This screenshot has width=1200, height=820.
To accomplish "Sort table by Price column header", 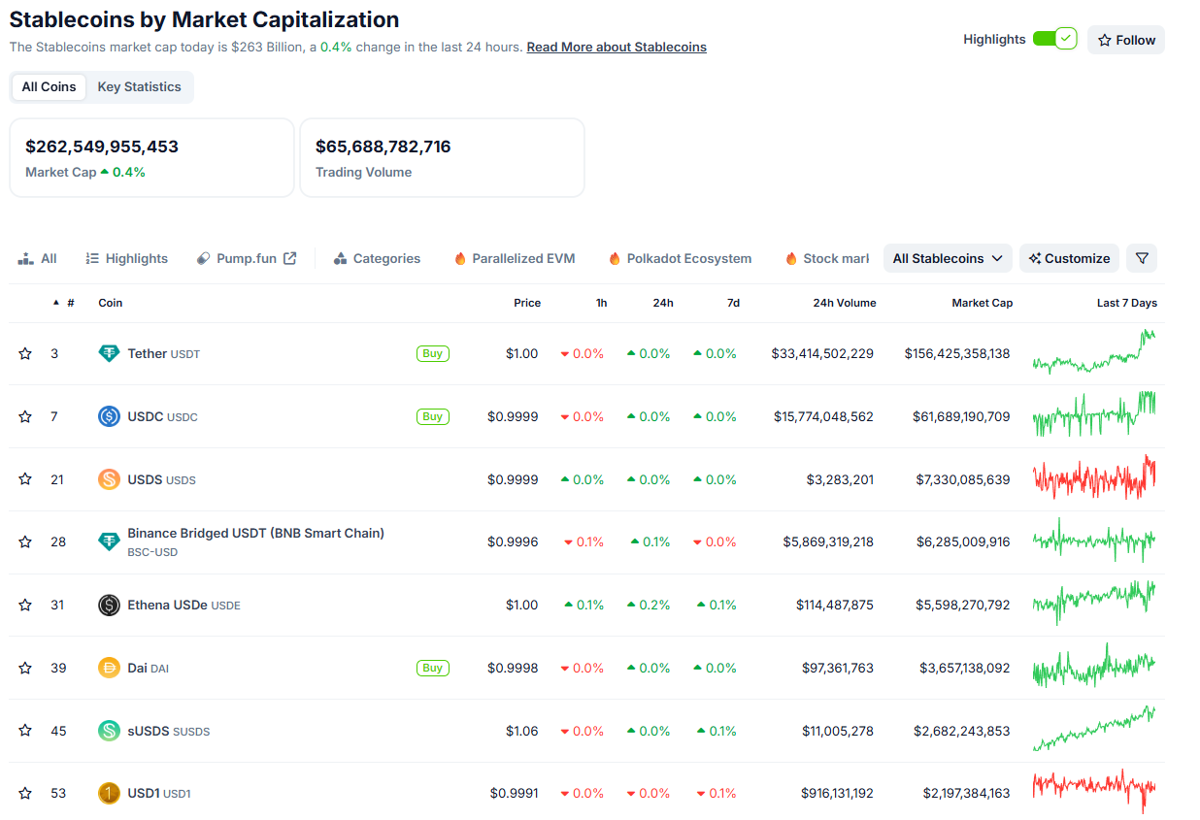I will click(x=527, y=303).
